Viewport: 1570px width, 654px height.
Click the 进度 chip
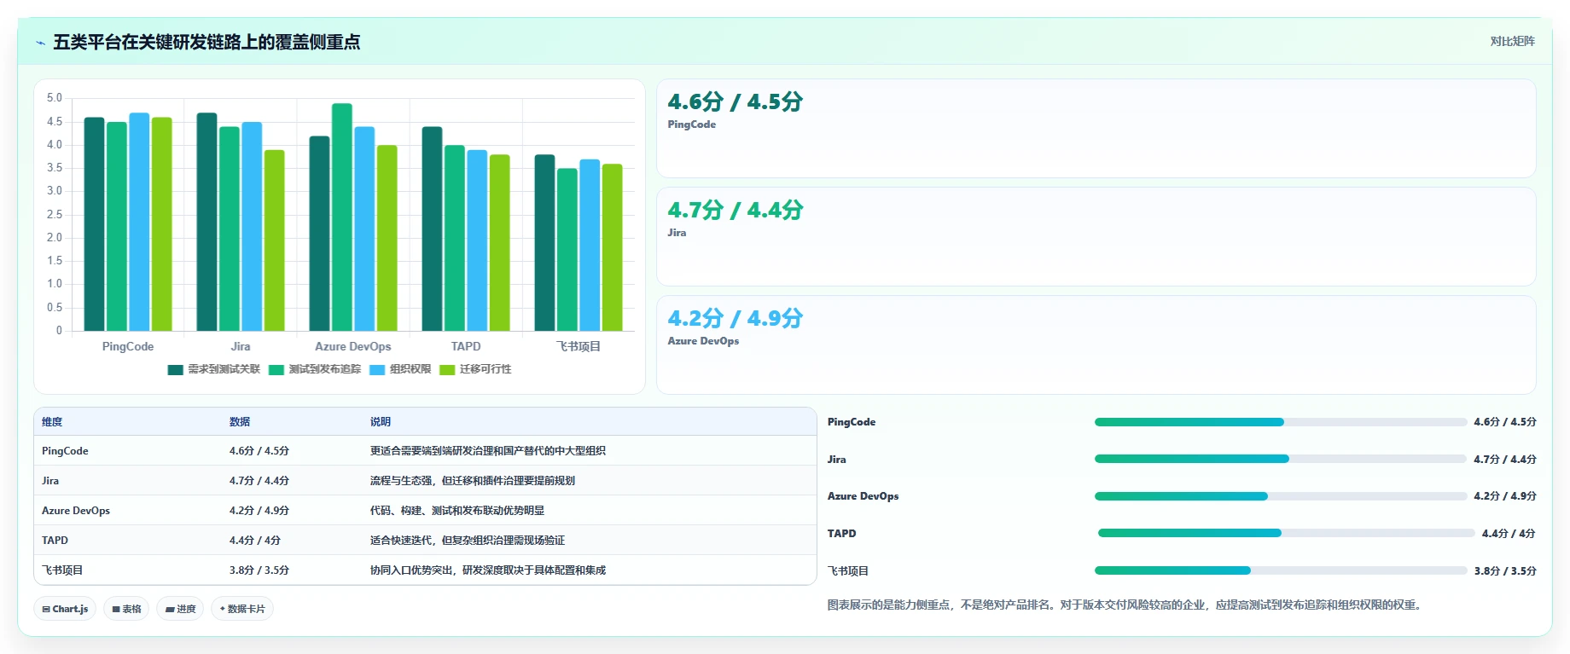tap(180, 609)
